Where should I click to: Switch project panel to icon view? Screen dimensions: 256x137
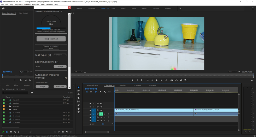pos(11,132)
